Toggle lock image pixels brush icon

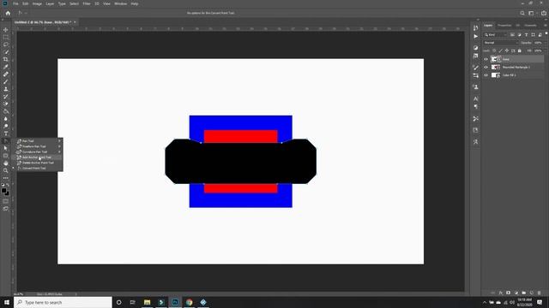(500, 50)
